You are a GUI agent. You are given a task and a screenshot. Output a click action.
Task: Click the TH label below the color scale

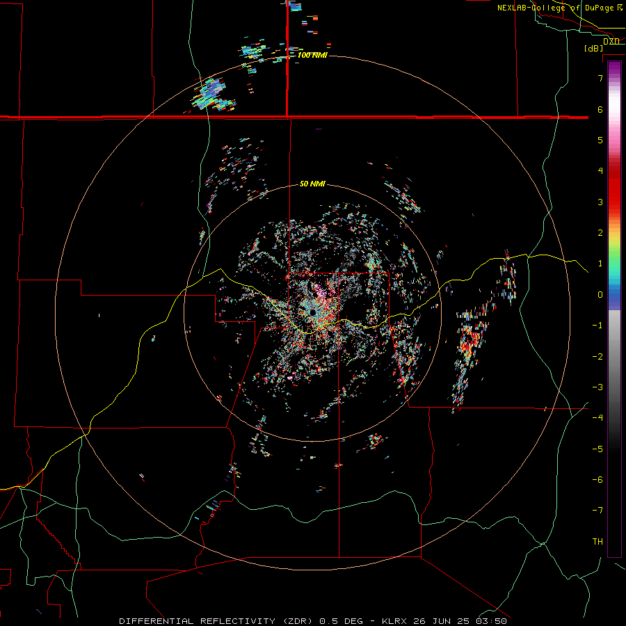[597, 541]
